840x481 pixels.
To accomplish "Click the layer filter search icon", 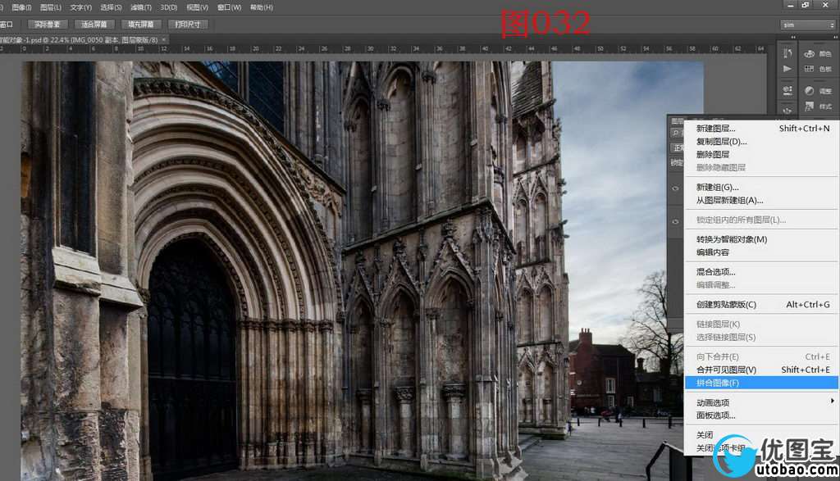I will pyautogui.click(x=676, y=134).
